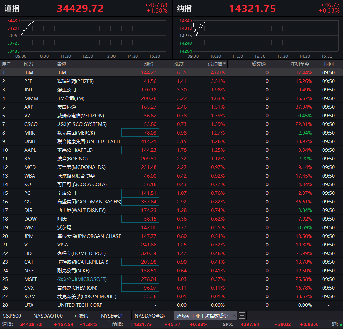Select the 美国运通 stock name
This screenshot has height=329, width=343.
(67, 107)
